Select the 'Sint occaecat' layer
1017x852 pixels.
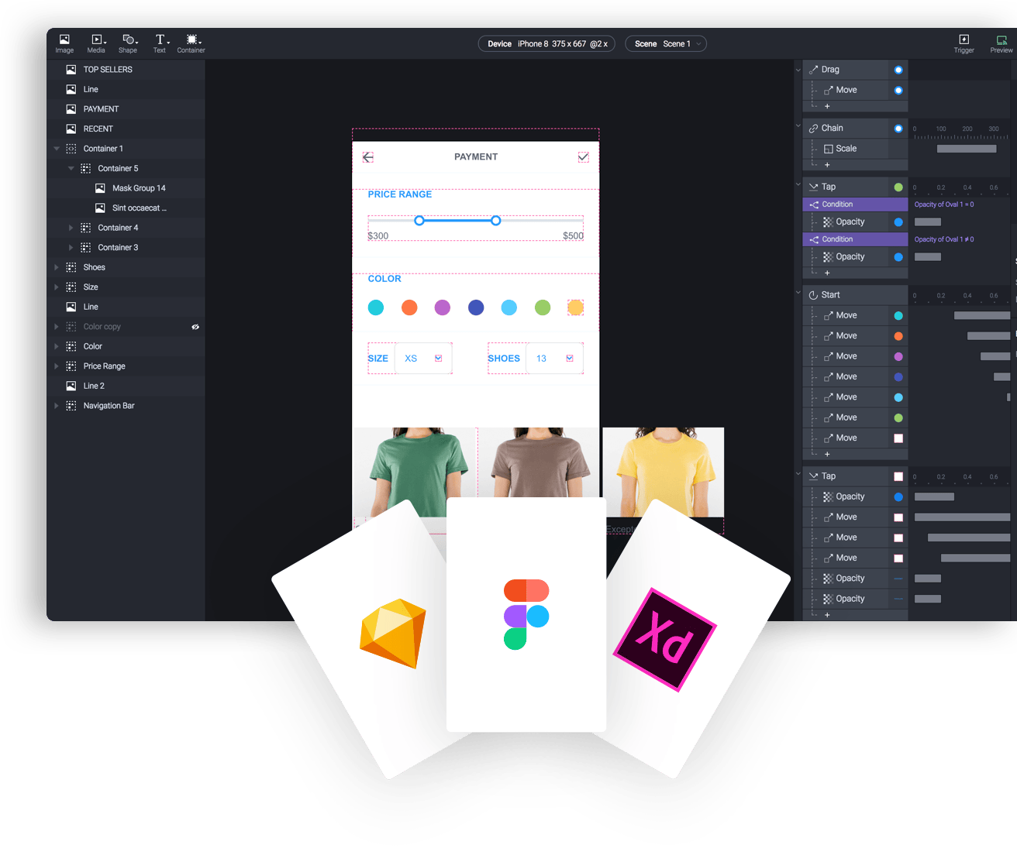pyautogui.click(x=126, y=208)
